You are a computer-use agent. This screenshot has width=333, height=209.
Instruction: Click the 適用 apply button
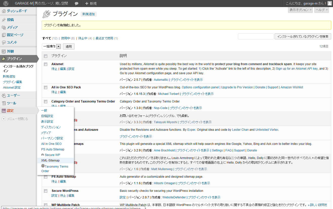69,46
